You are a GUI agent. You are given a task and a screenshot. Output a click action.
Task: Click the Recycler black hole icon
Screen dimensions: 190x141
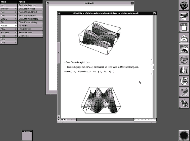pos(183,134)
